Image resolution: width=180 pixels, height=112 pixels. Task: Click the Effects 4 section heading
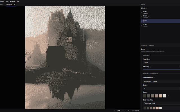144,8
